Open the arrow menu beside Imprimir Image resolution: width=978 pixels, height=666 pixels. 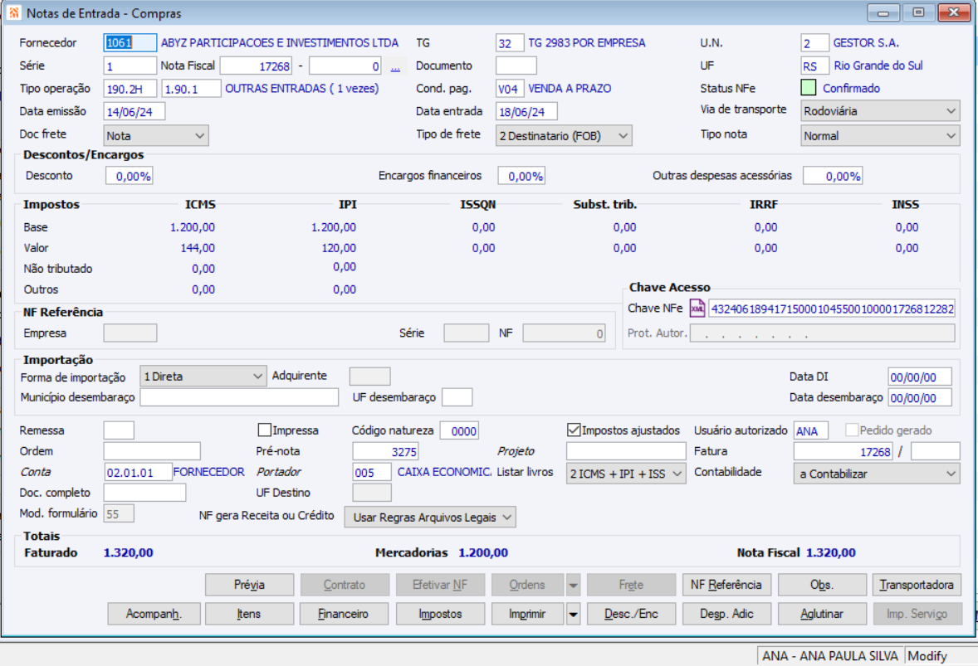[x=573, y=615]
